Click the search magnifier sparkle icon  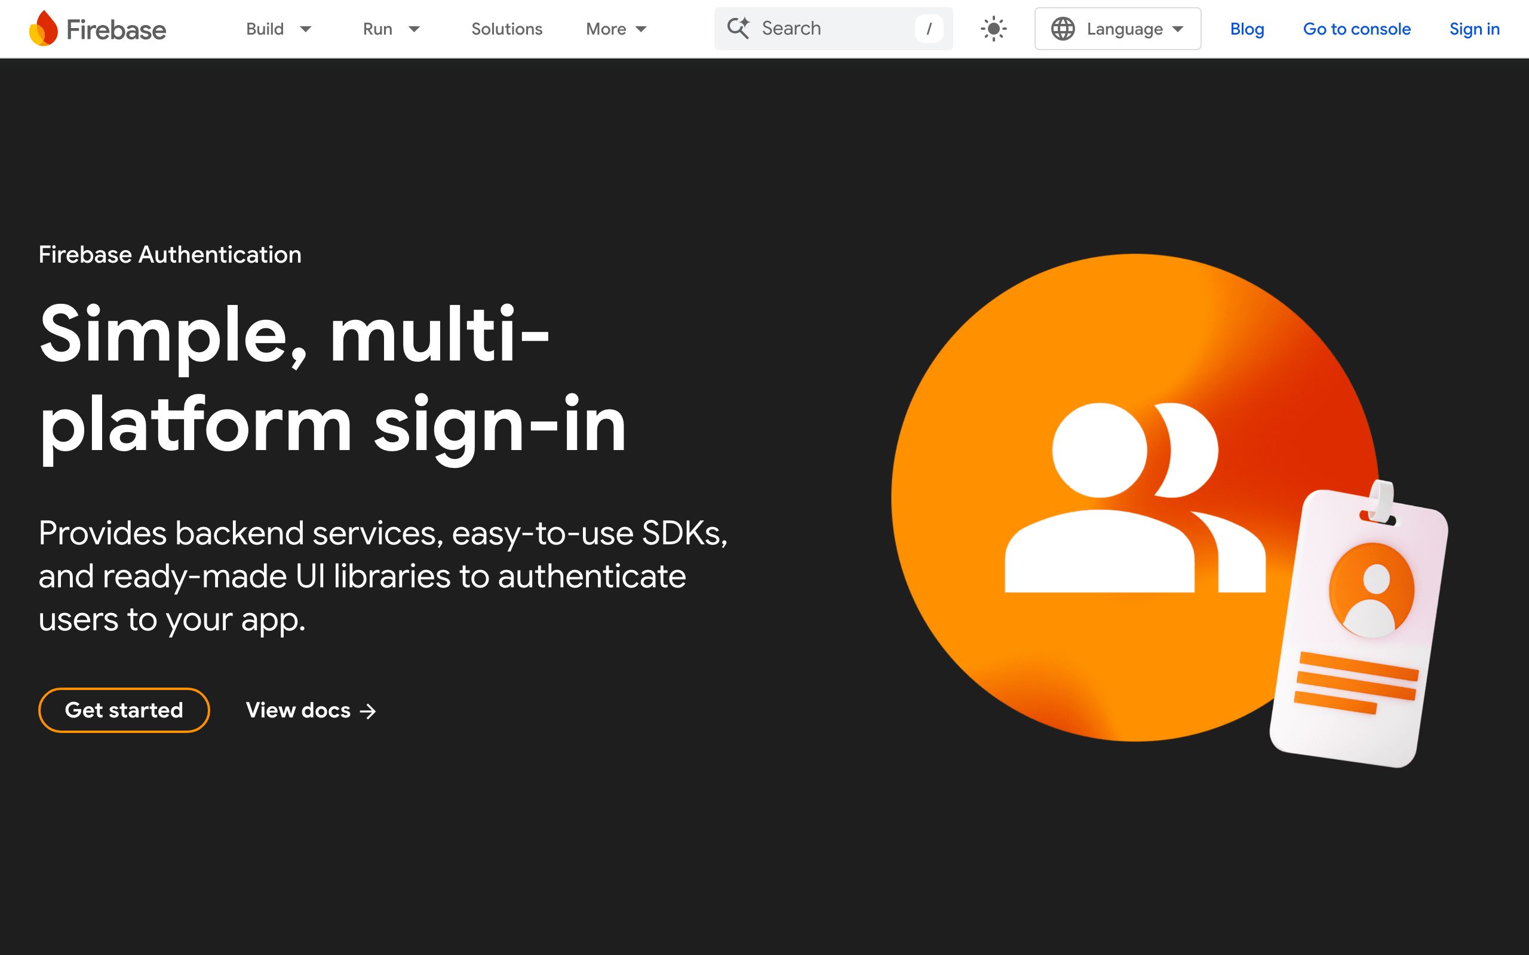point(738,29)
